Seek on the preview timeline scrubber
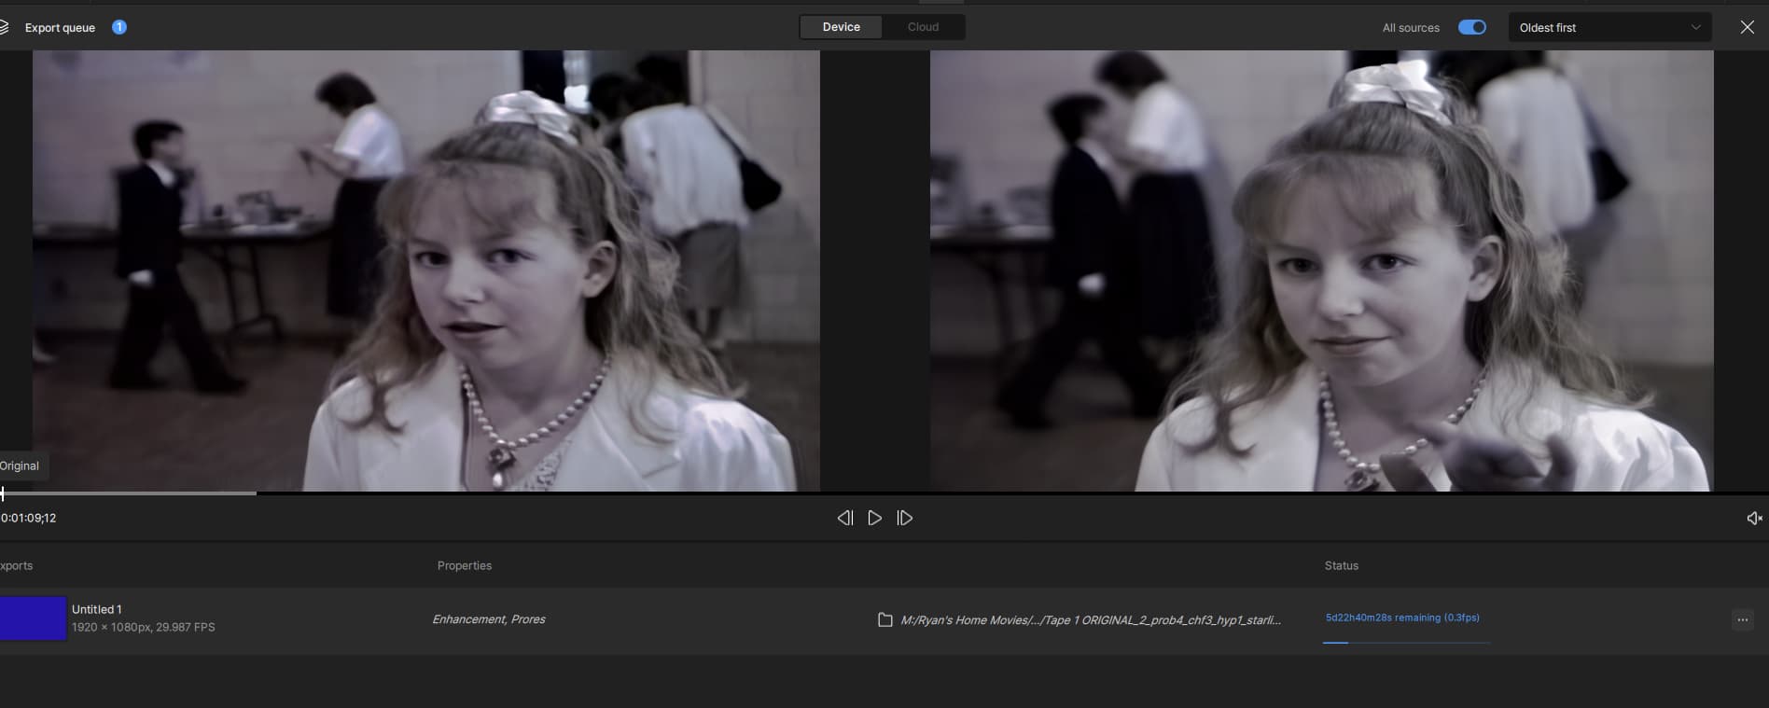Screen dimensions: 1769x708 coord(884,493)
